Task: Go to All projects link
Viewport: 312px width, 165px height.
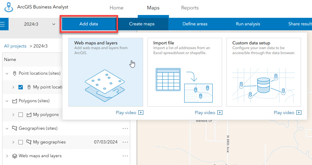Action: (x=15, y=46)
